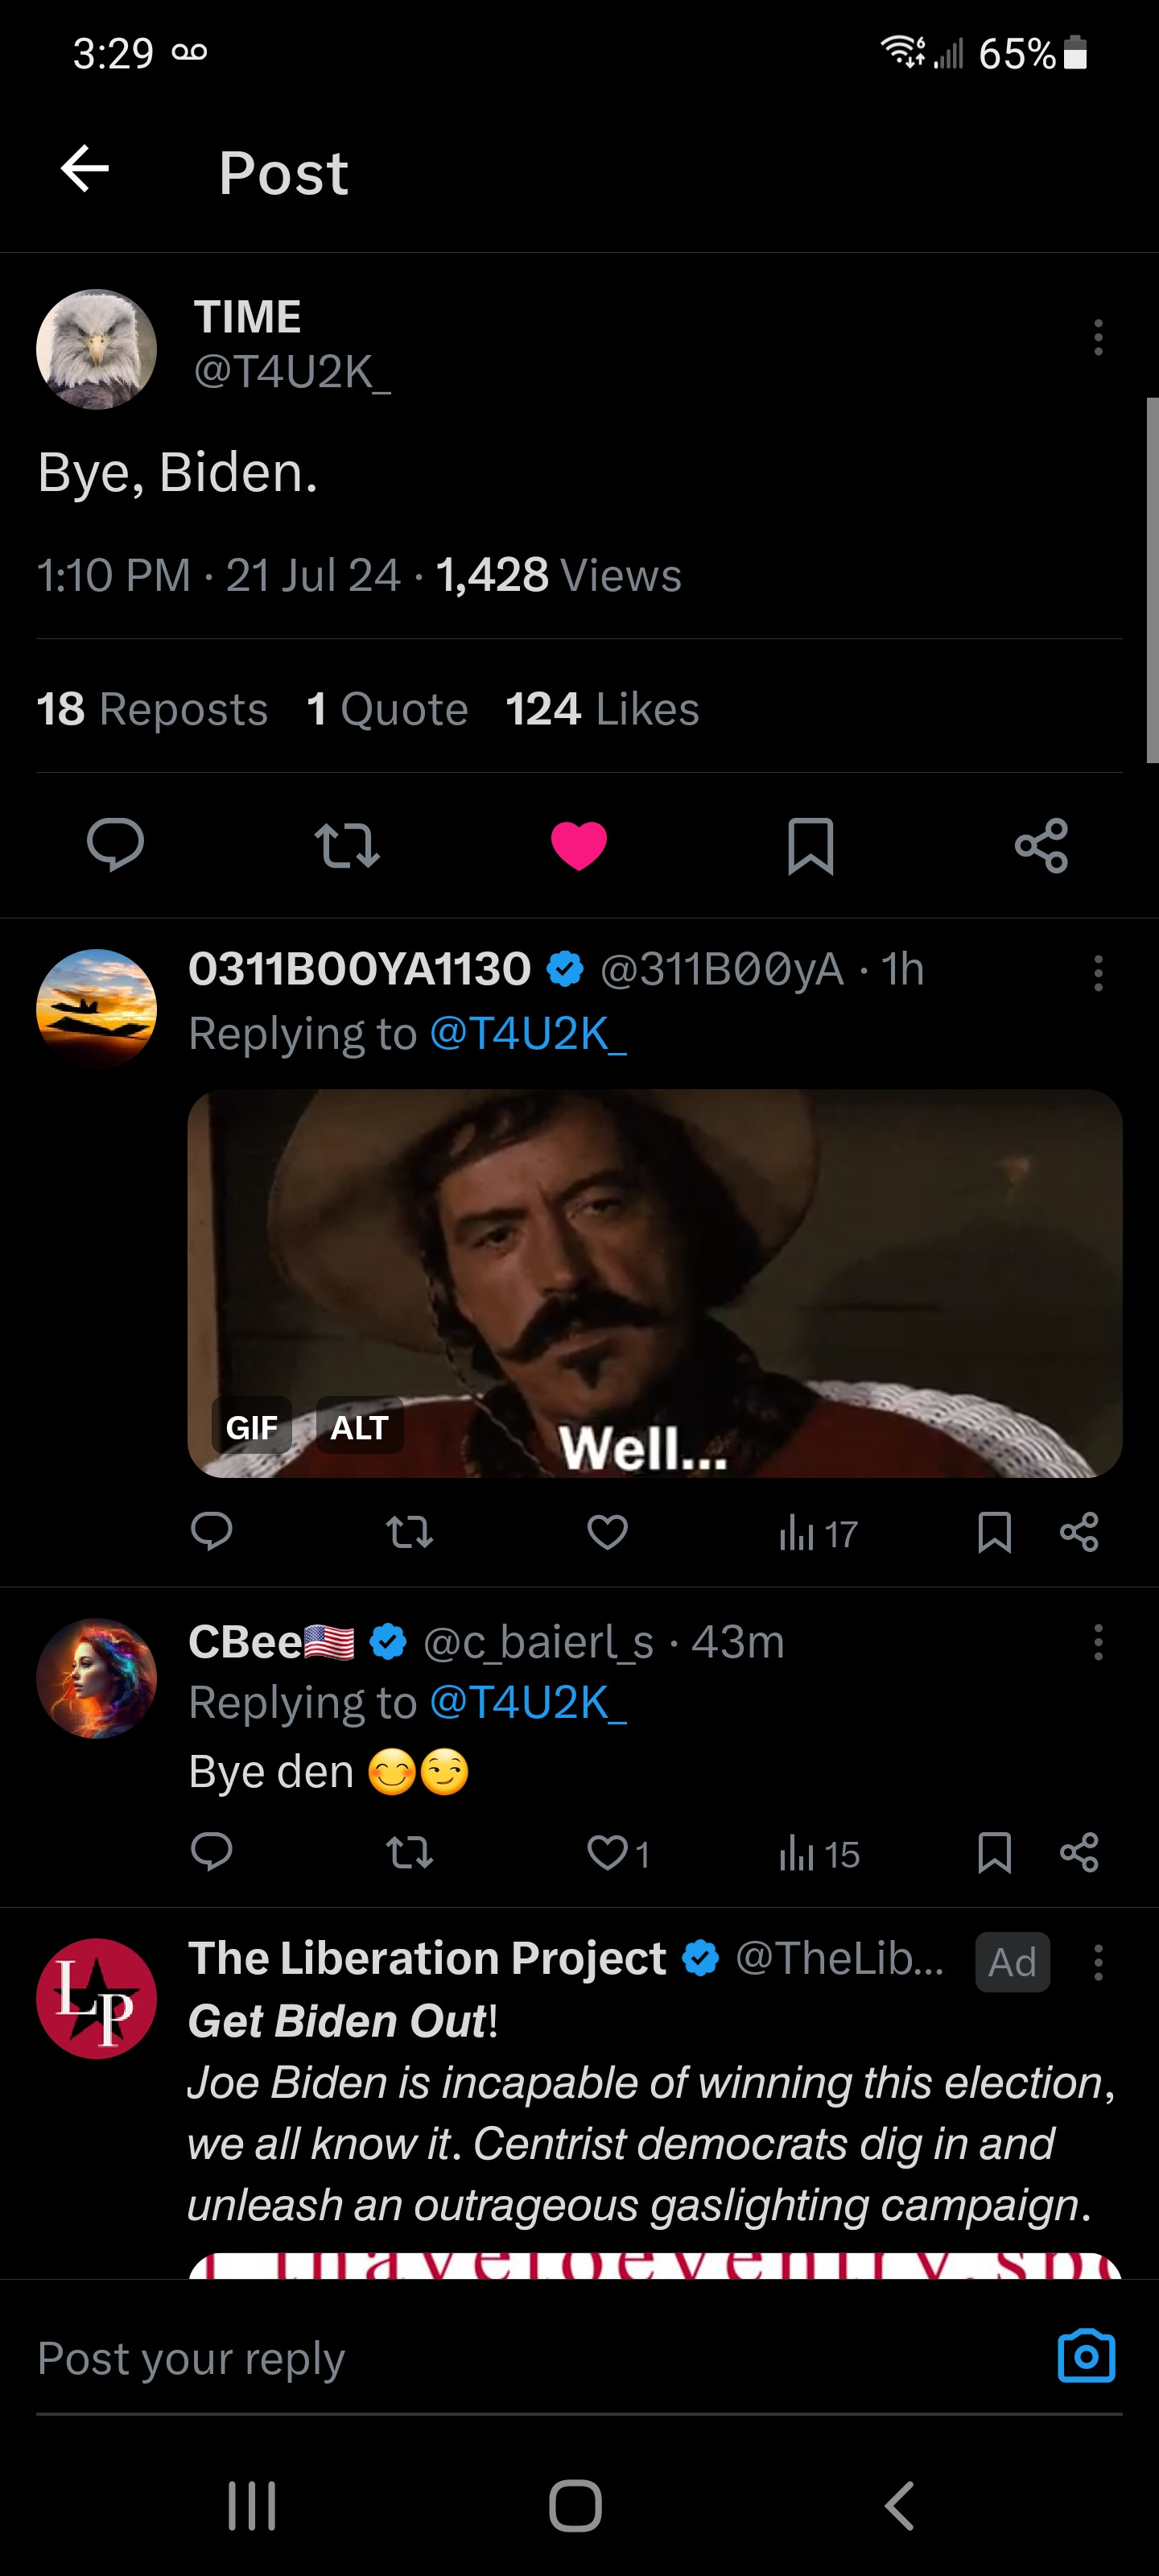This screenshot has height=2576, width=1159.
Task: Open more options on 0311BOOYA1130's reply
Action: click(x=1098, y=973)
